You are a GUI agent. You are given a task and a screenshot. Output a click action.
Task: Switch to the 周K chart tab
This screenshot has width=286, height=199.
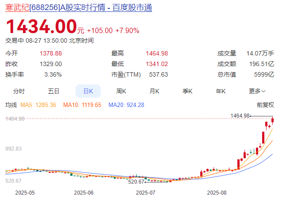[x=121, y=91]
